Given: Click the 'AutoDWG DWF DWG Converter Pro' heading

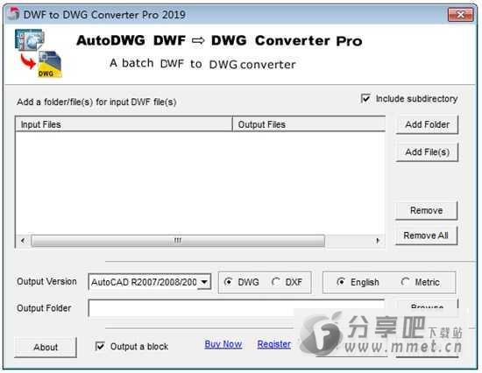Looking at the screenshot, I should click(219, 40).
